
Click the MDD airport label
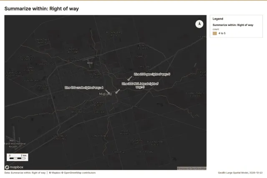[x=90, y=63]
